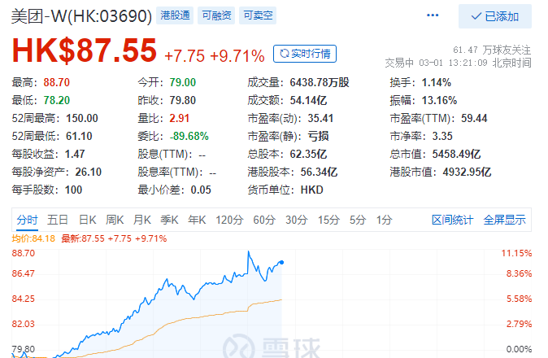
Task: Click the 最新:87.55 label above chart
Action: click(114, 238)
